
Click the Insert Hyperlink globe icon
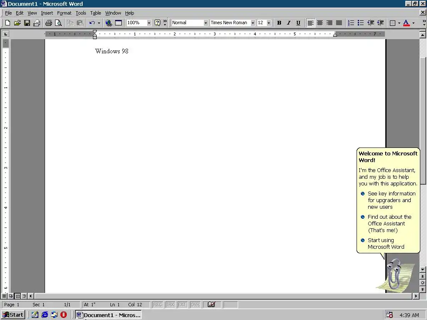click(x=109, y=23)
